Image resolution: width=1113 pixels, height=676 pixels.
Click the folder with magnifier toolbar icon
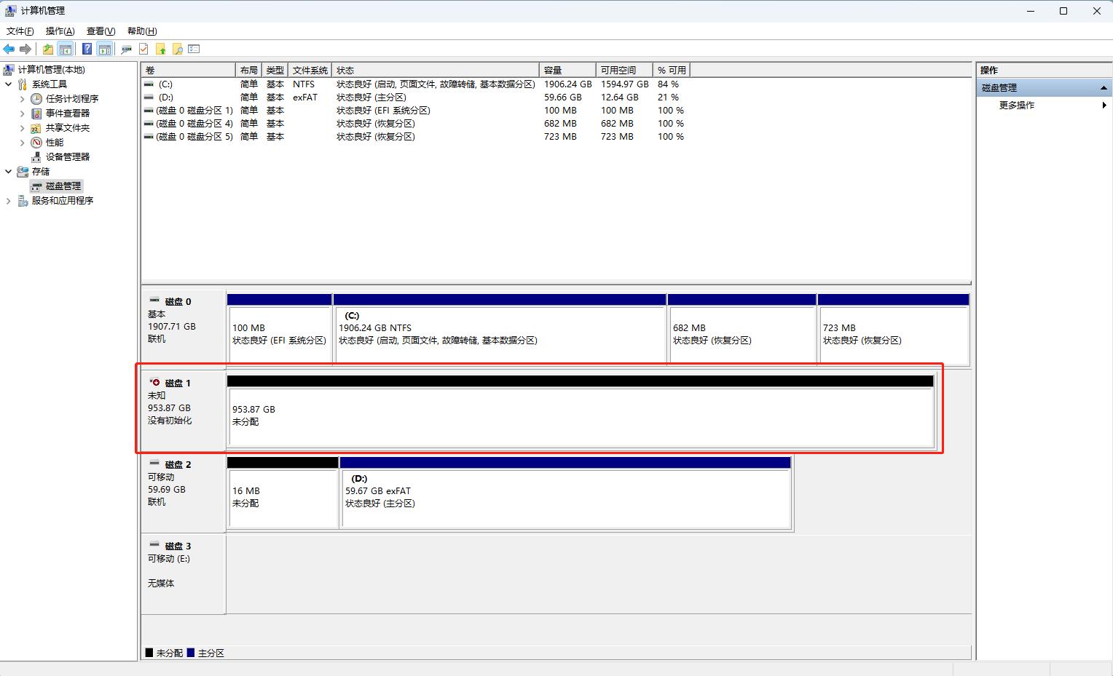[177, 49]
